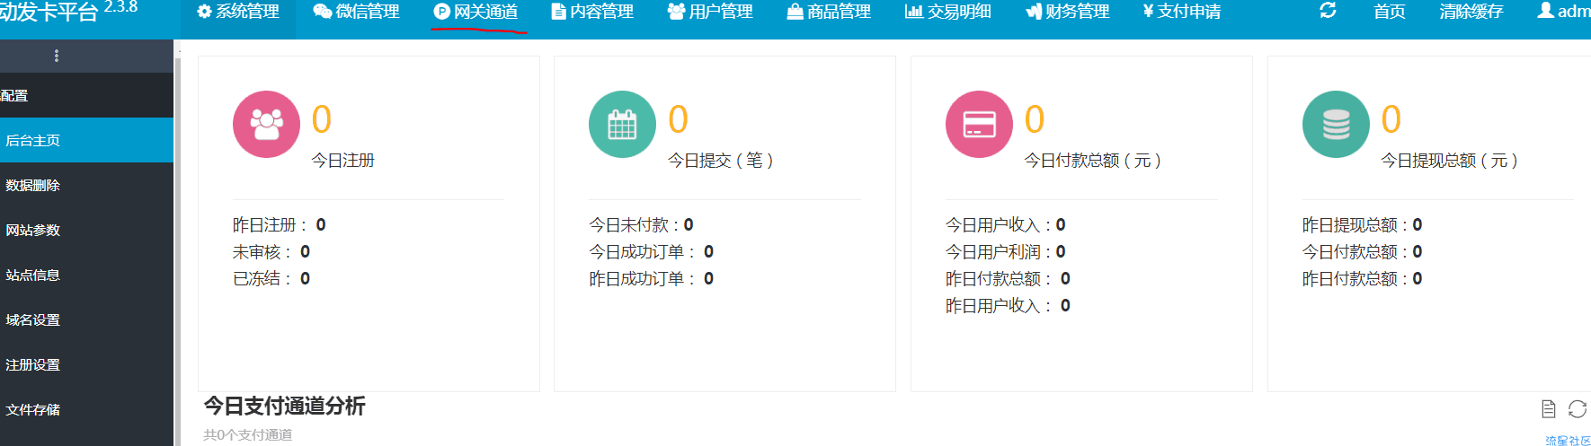Screen dimensions: 1591x446
Task: Select 后台主页 in sidebar
Action: coord(86,140)
